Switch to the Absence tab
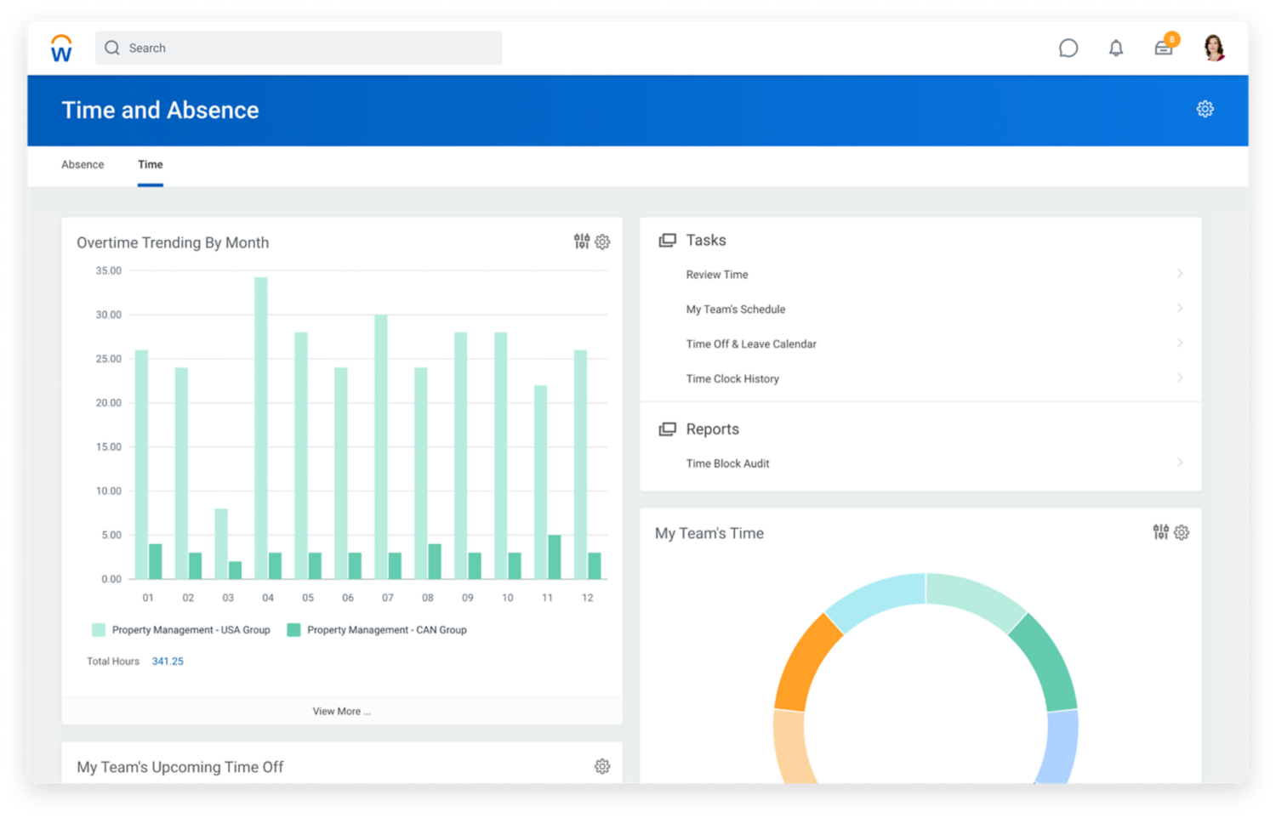Image resolution: width=1276 pixels, height=818 pixels. click(83, 165)
